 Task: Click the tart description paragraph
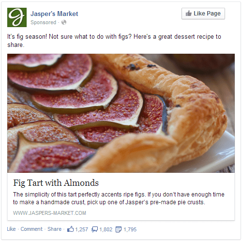(119, 198)
